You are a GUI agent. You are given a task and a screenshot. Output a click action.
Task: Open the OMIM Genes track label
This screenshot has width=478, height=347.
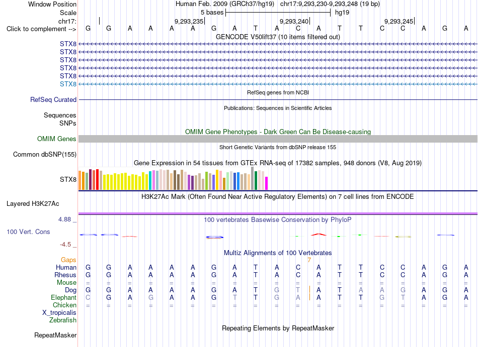(x=57, y=139)
